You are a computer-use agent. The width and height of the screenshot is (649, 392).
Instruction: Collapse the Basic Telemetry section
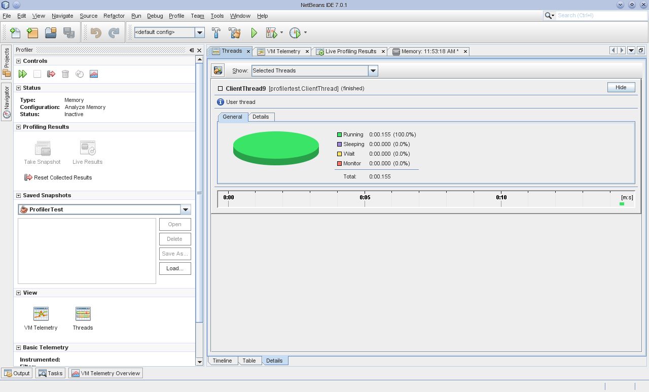pos(19,347)
